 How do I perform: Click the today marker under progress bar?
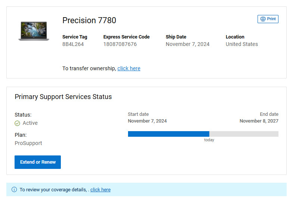pos(209,140)
